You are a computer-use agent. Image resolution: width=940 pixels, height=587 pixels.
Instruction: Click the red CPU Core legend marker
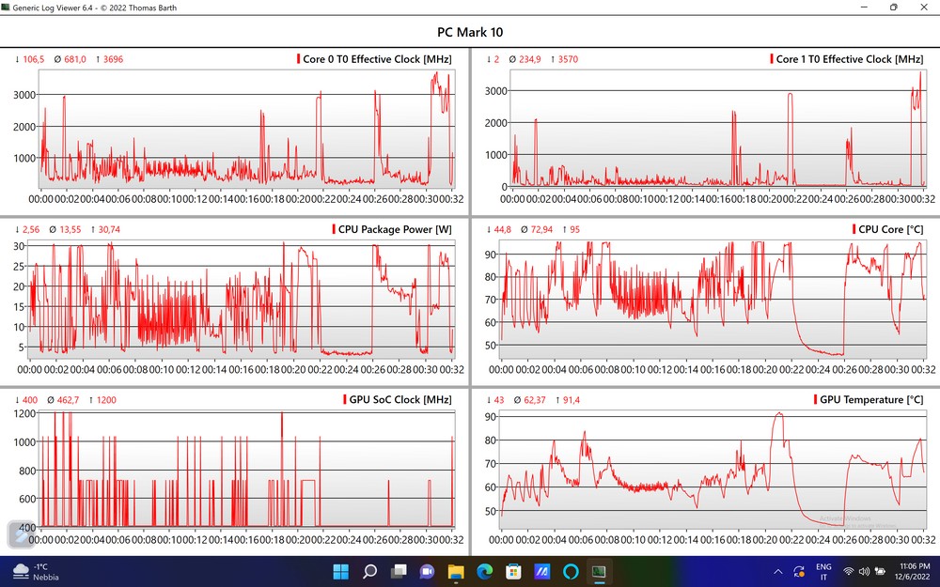854,229
